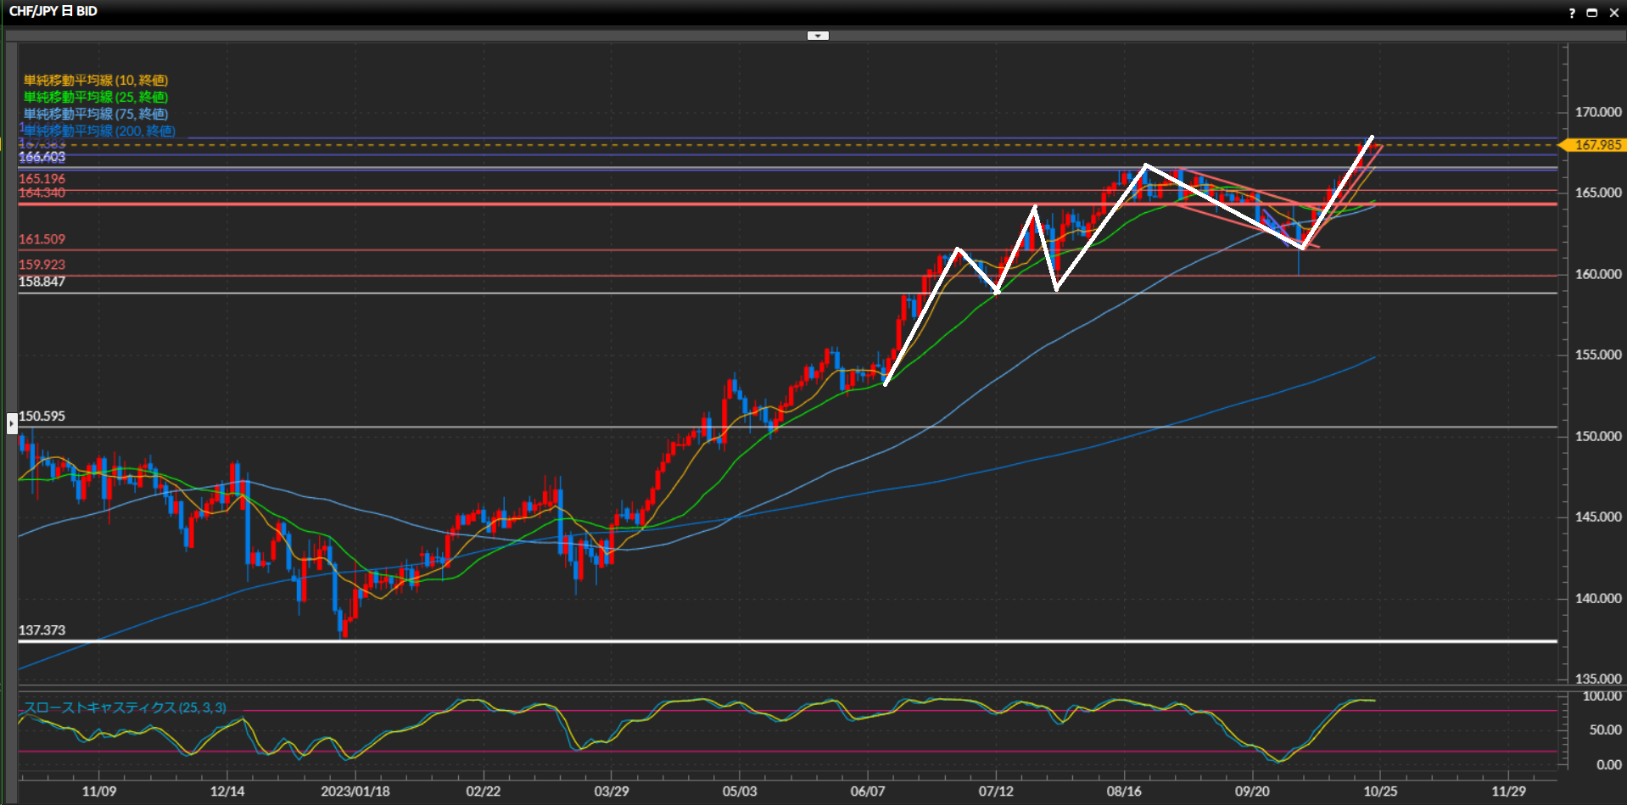Click the 170.000 price axis label
Screen dimensions: 1627x805
coord(1597,112)
